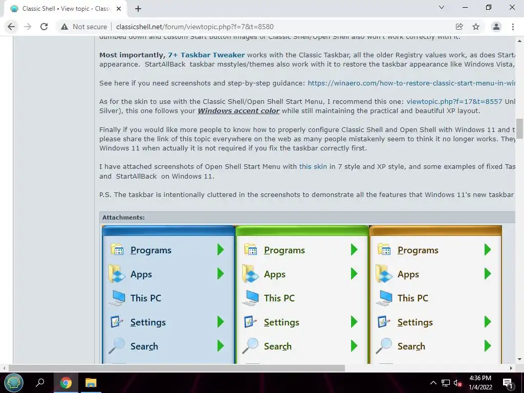
Task: Select This PC label in orange menu
Action: [413, 298]
